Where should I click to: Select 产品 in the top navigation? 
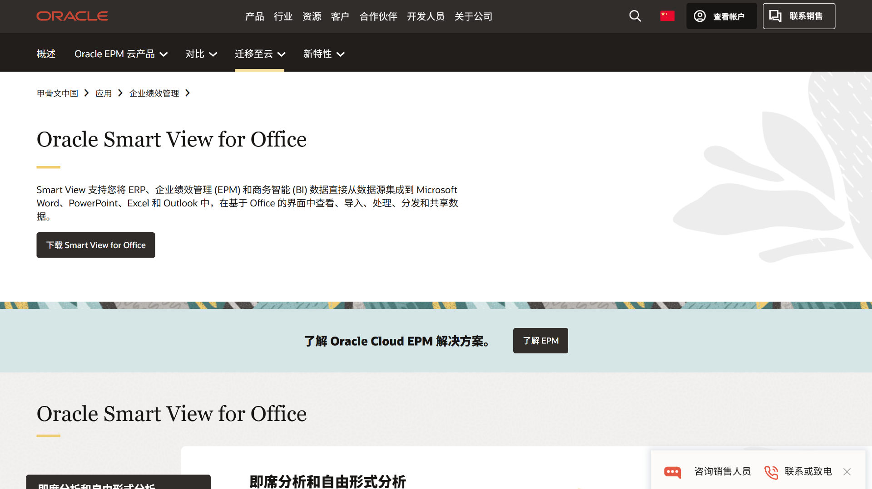(x=254, y=16)
